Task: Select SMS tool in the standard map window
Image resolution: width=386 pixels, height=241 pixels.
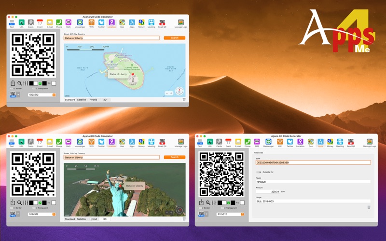Action: coord(68,24)
